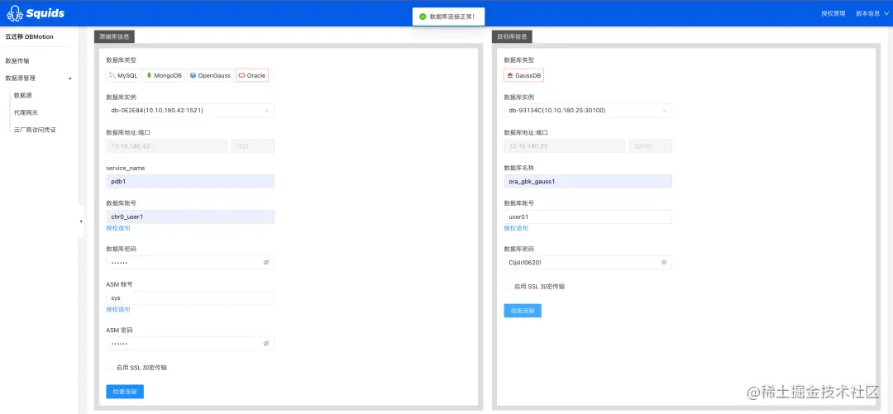Click target address field 10.10.180.25
Screen dimensions: 893x414
coord(565,145)
